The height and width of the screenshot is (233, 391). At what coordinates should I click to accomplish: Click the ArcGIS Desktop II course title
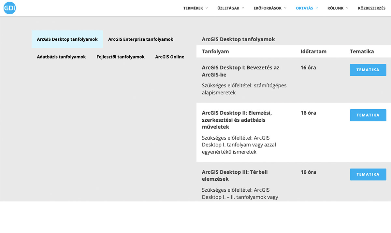[x=237, y=120]
